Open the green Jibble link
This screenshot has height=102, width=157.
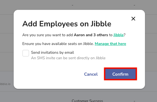coord(118,35)
